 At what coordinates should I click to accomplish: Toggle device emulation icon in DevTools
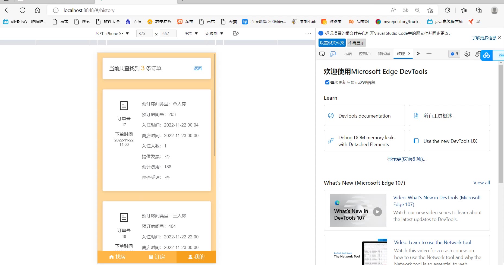pyautogui.click(x=333, y=54)
